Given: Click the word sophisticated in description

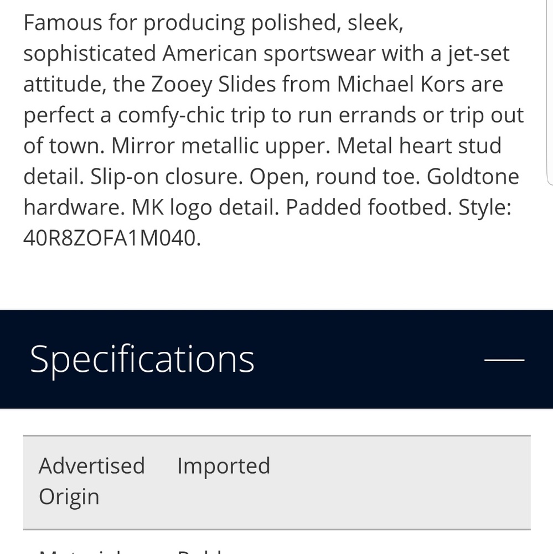Looking at the screenshot, I should (90, 54).
